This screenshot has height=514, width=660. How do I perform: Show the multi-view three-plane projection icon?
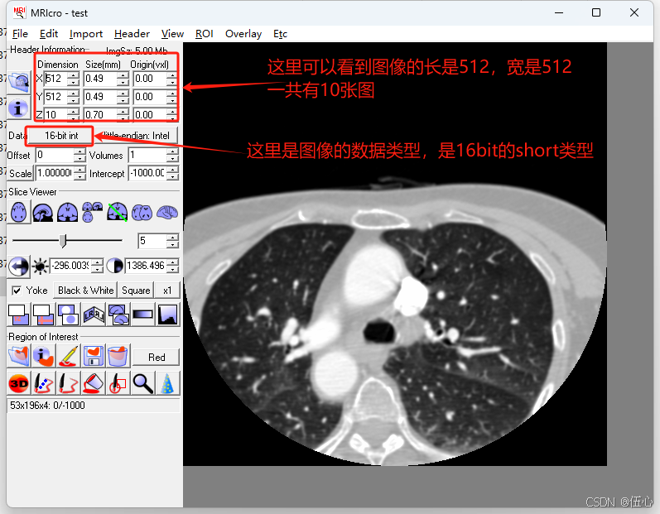pos(92,212)
